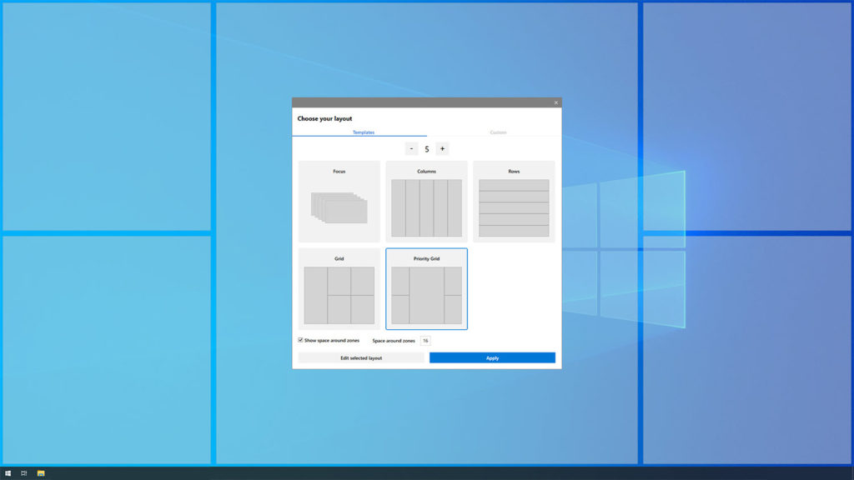This screenshot has width=854, height=480.
Task: Toggle Show space around zones checkbox
Action: click(x=300, y=340)
